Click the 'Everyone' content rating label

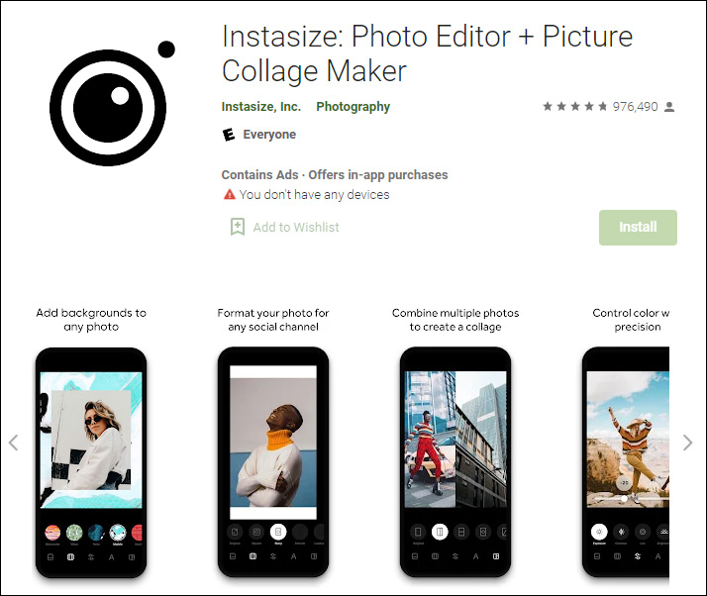pyautogui.click(x=269, y=135)
